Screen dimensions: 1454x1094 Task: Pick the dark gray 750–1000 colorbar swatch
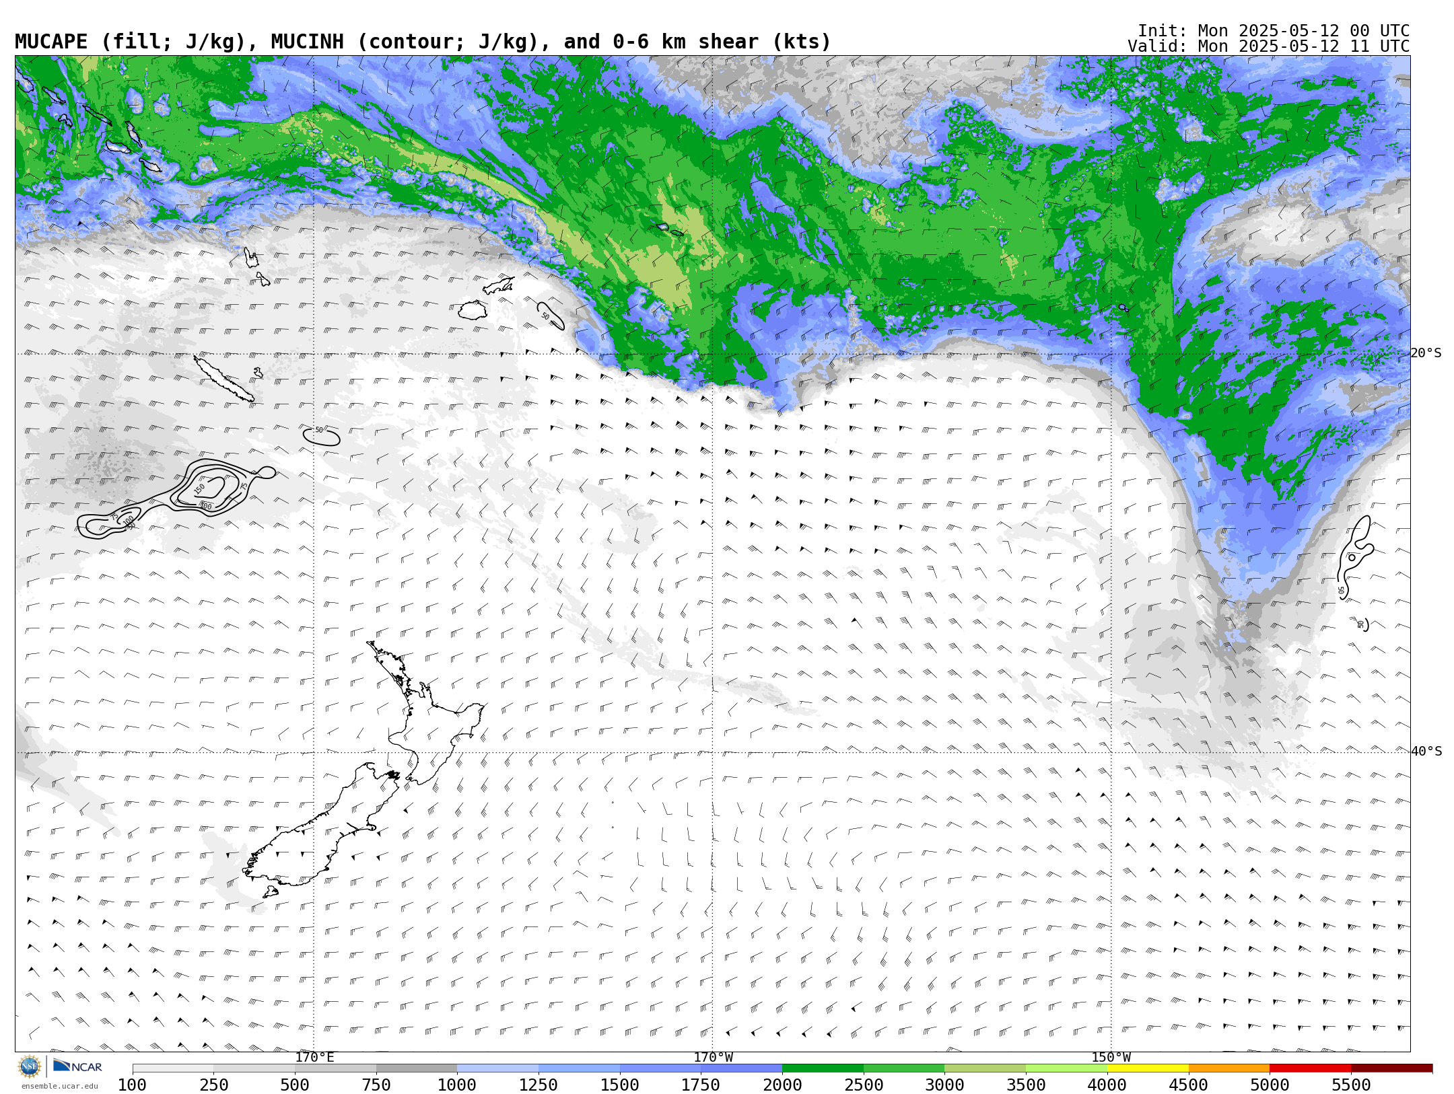click(417, 1068)
